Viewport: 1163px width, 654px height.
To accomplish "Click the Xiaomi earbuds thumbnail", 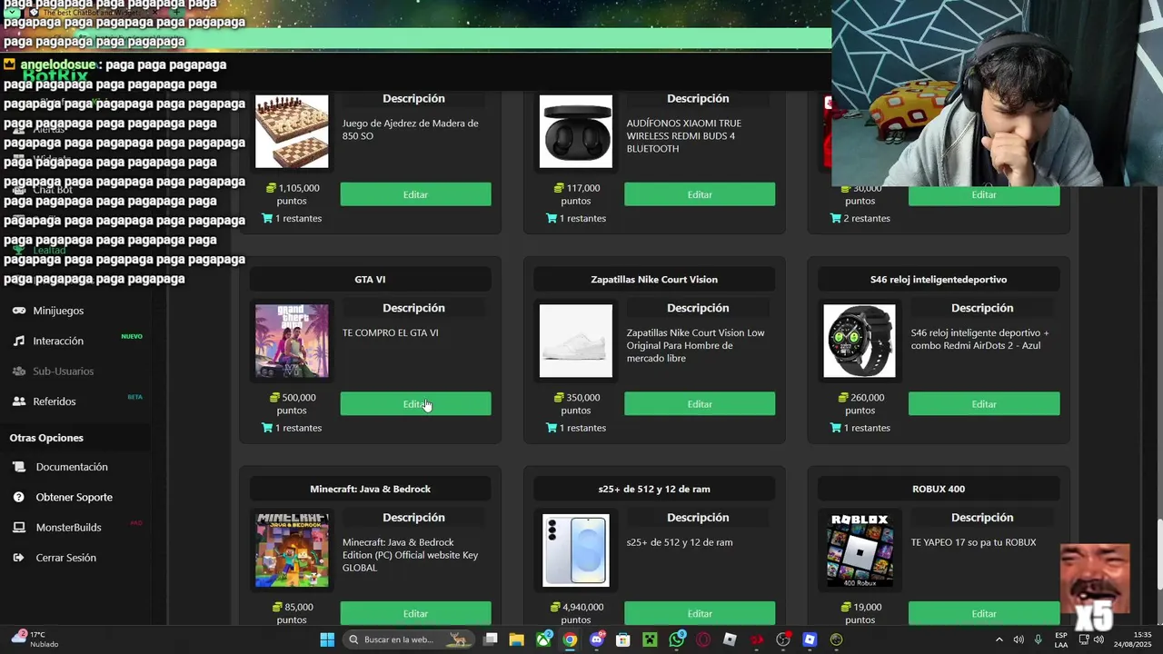I will (576, 132).
